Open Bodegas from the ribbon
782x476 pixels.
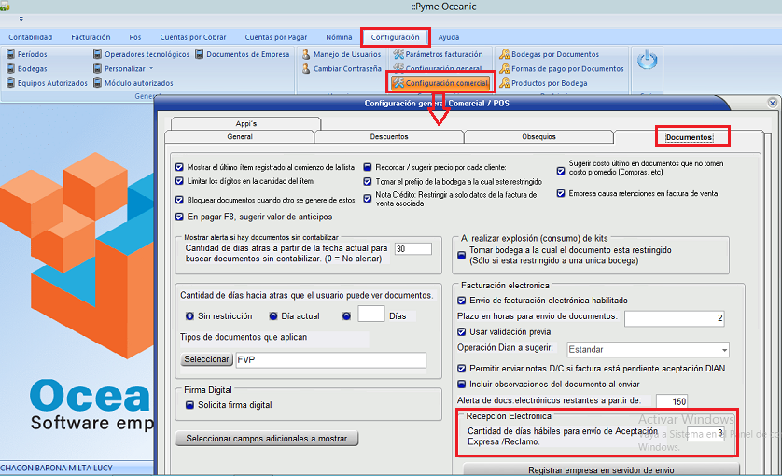(10, 69)
